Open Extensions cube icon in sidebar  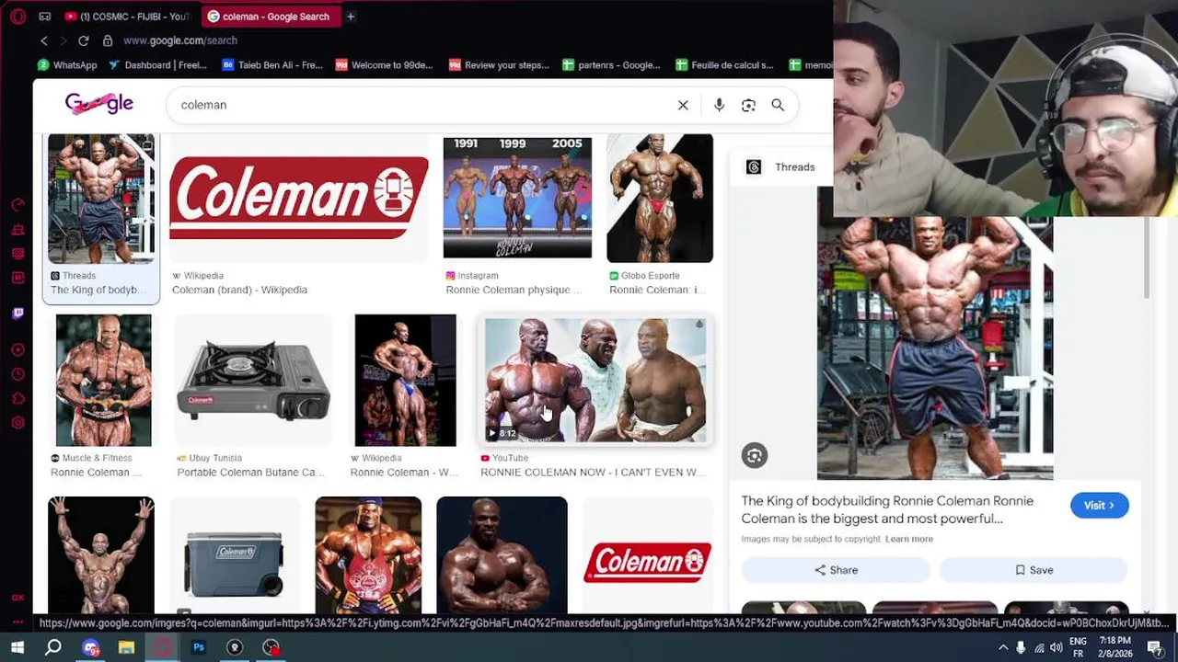click(17, 399)
